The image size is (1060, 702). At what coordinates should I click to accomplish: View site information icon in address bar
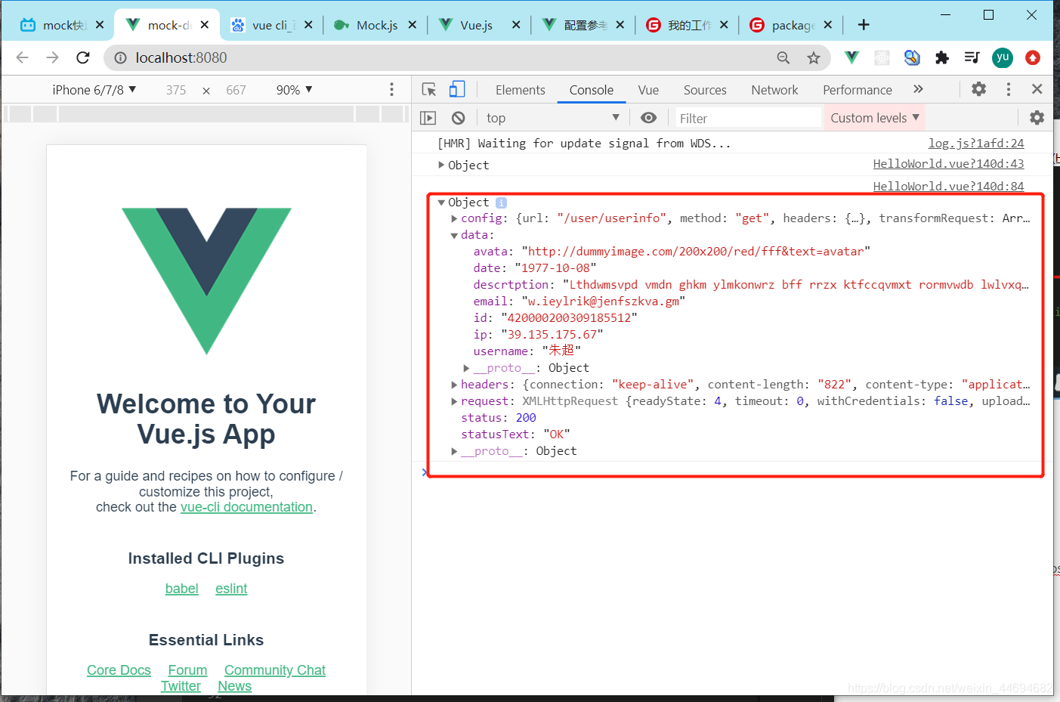[x=120, y=57]
